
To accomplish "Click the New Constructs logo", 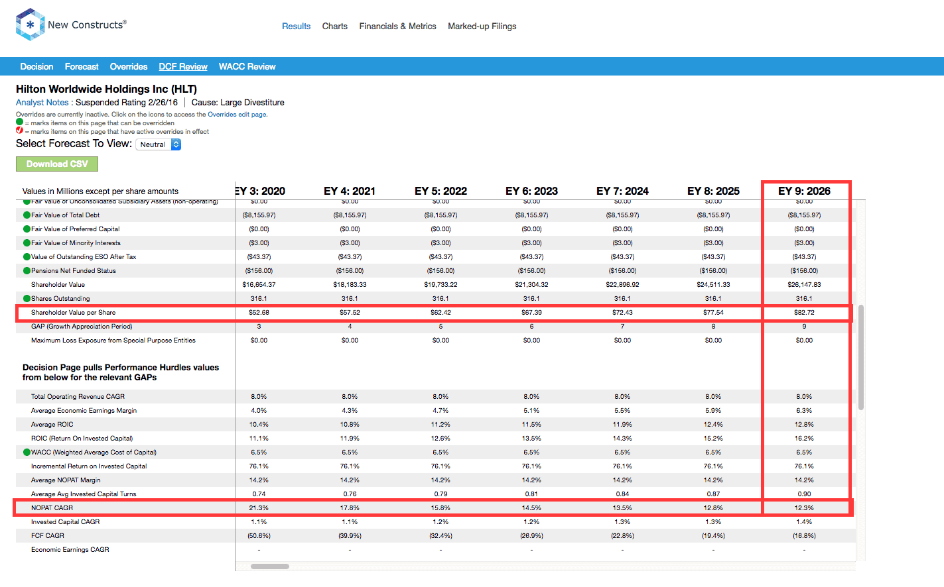I will point(71,25).
